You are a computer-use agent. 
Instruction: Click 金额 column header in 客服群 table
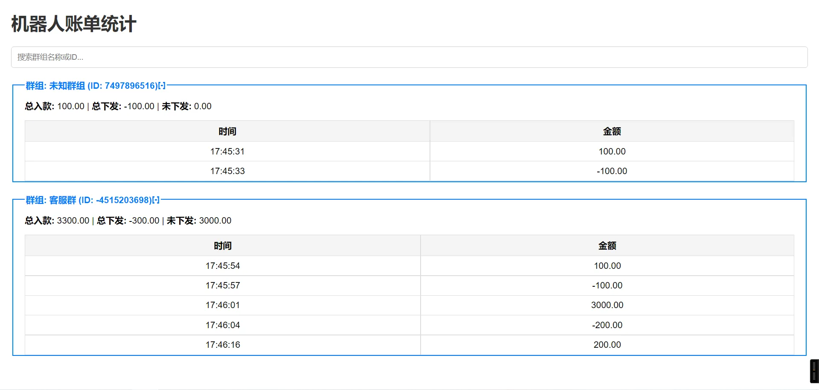pyautogui.click(x=607, y=246)
